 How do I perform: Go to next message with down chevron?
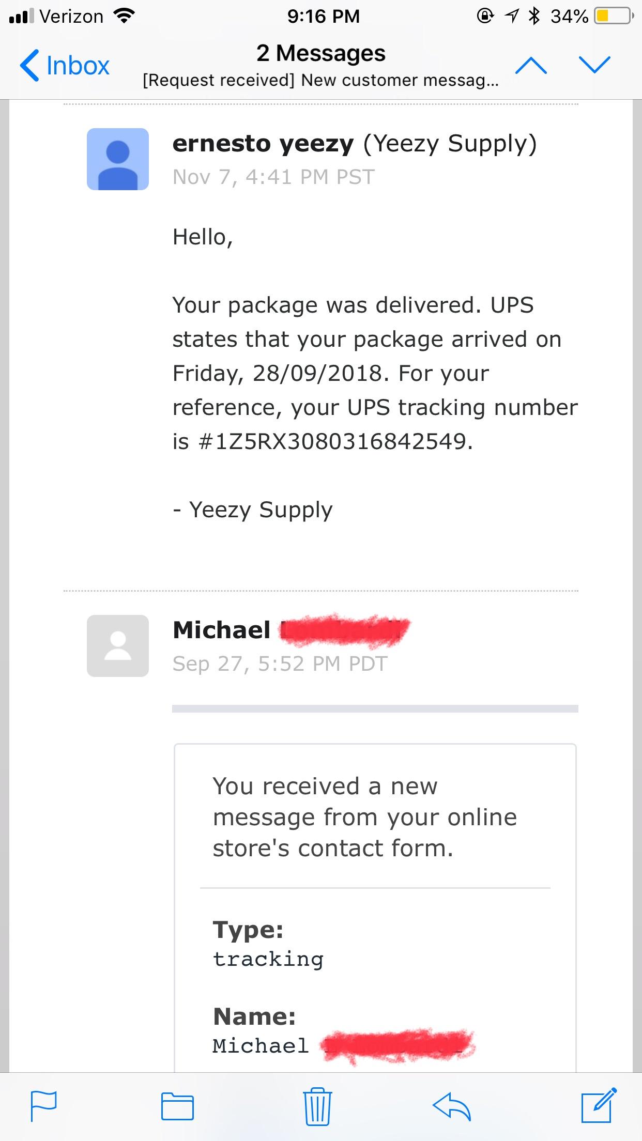tap(595, 65)
